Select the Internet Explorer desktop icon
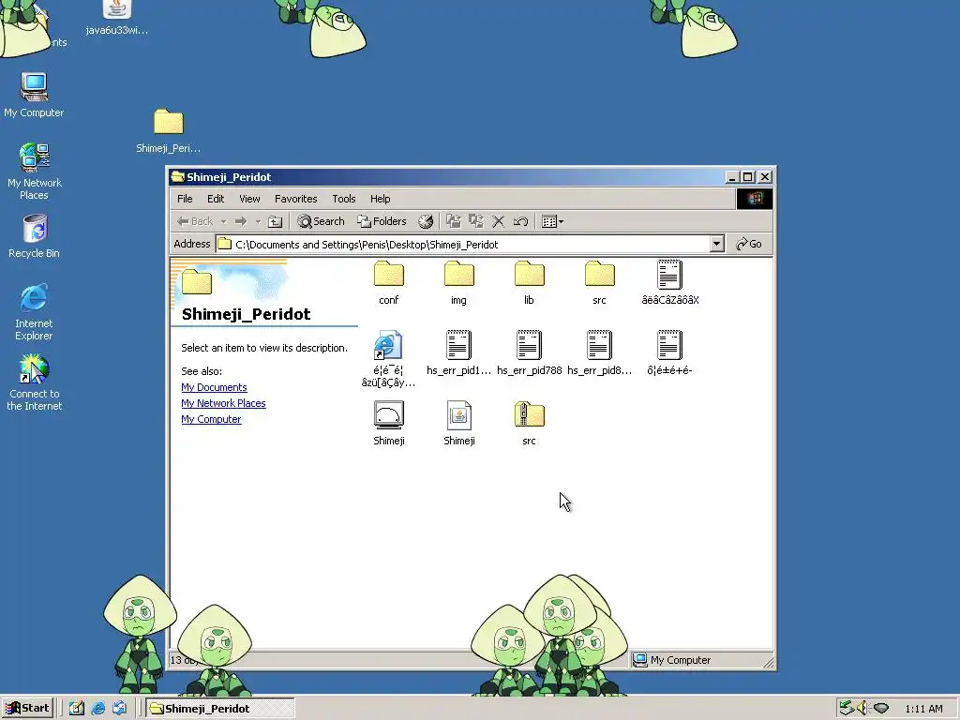Viewport: 960px width, 720px height. click(x=34, y=311)
